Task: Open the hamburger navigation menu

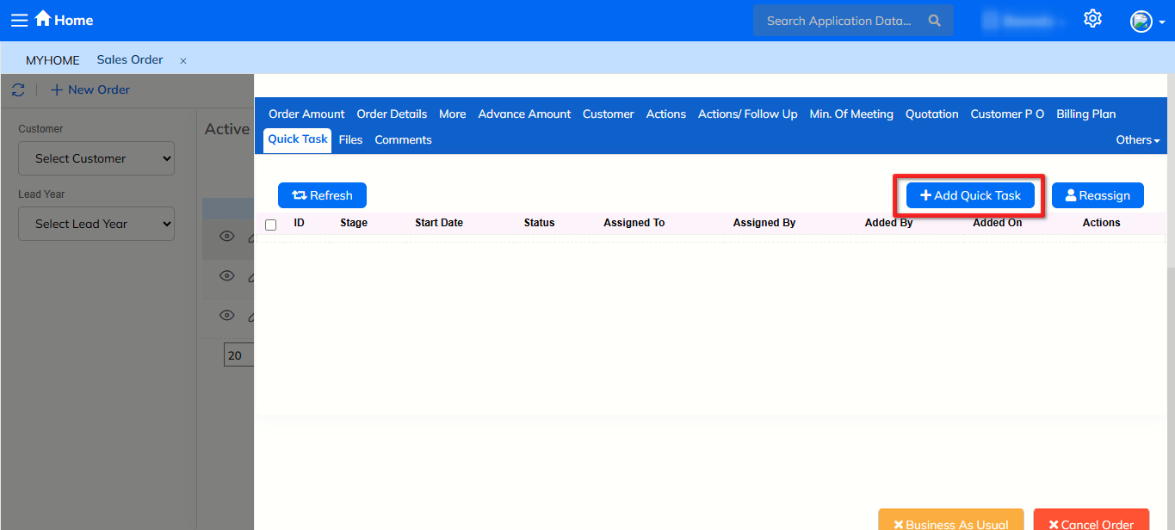Action: tap(19, 20)
